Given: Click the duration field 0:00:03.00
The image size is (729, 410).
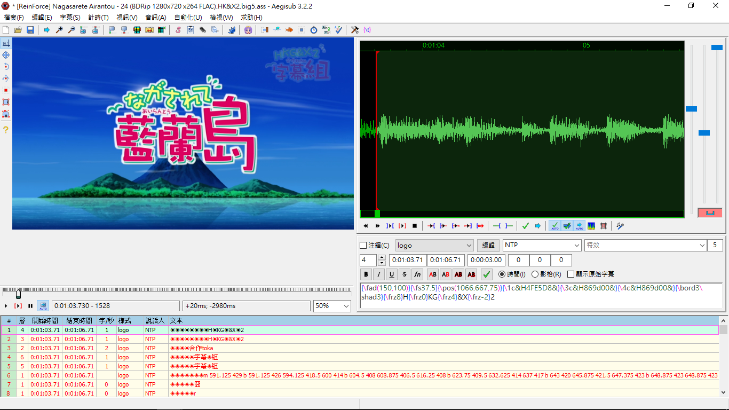Looking at the screenshot, I should tap(486, 260).
